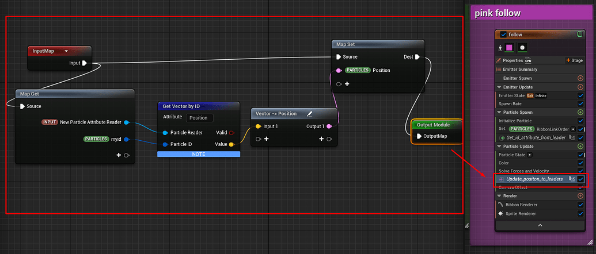596x254 pixels.
Task: Click Value output pin on Get Vector
Action: click(x=231, y=144)
